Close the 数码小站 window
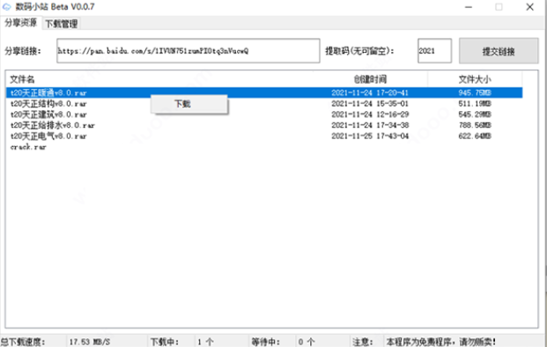Image resolution: width=547 pixels, height=347 pixels. (530, 7)
